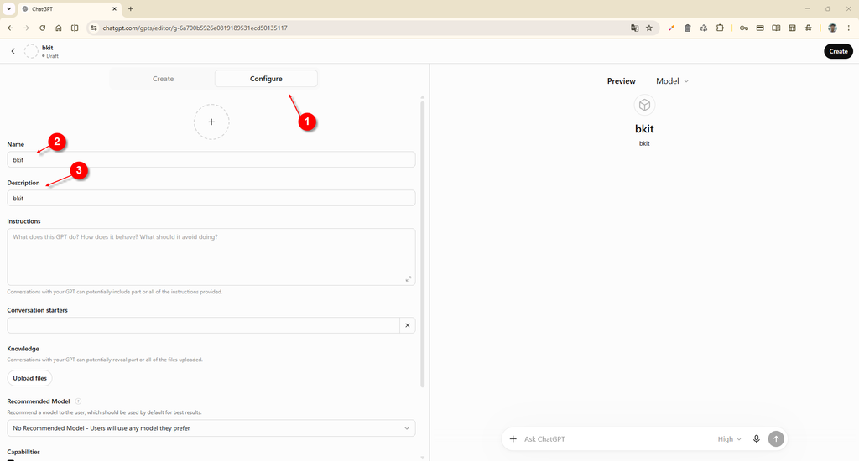
Task: Exit the GPT editor with back chevron
Action: pos(13,51)
